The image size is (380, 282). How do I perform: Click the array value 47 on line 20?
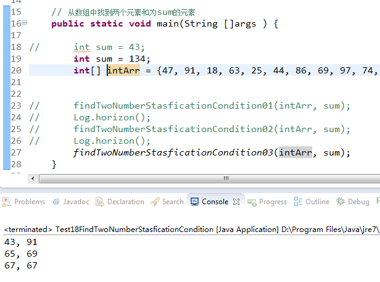click(167, 70)
